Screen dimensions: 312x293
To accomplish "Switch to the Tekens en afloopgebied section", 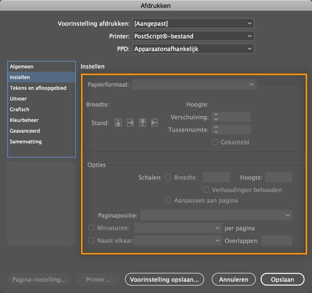I will click(38, 88).
